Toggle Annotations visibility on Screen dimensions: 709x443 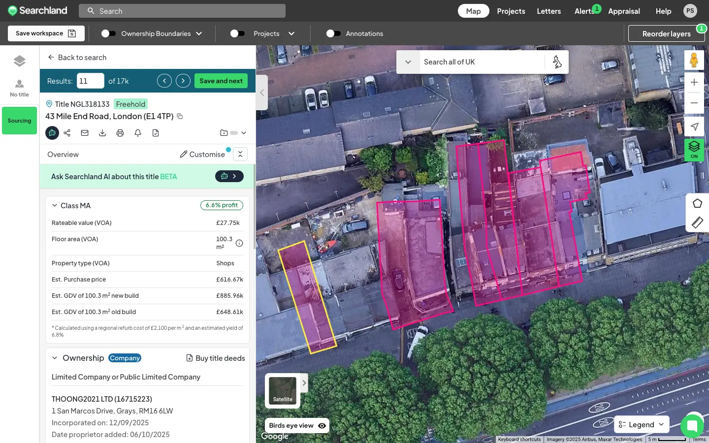tap(333, 33)
